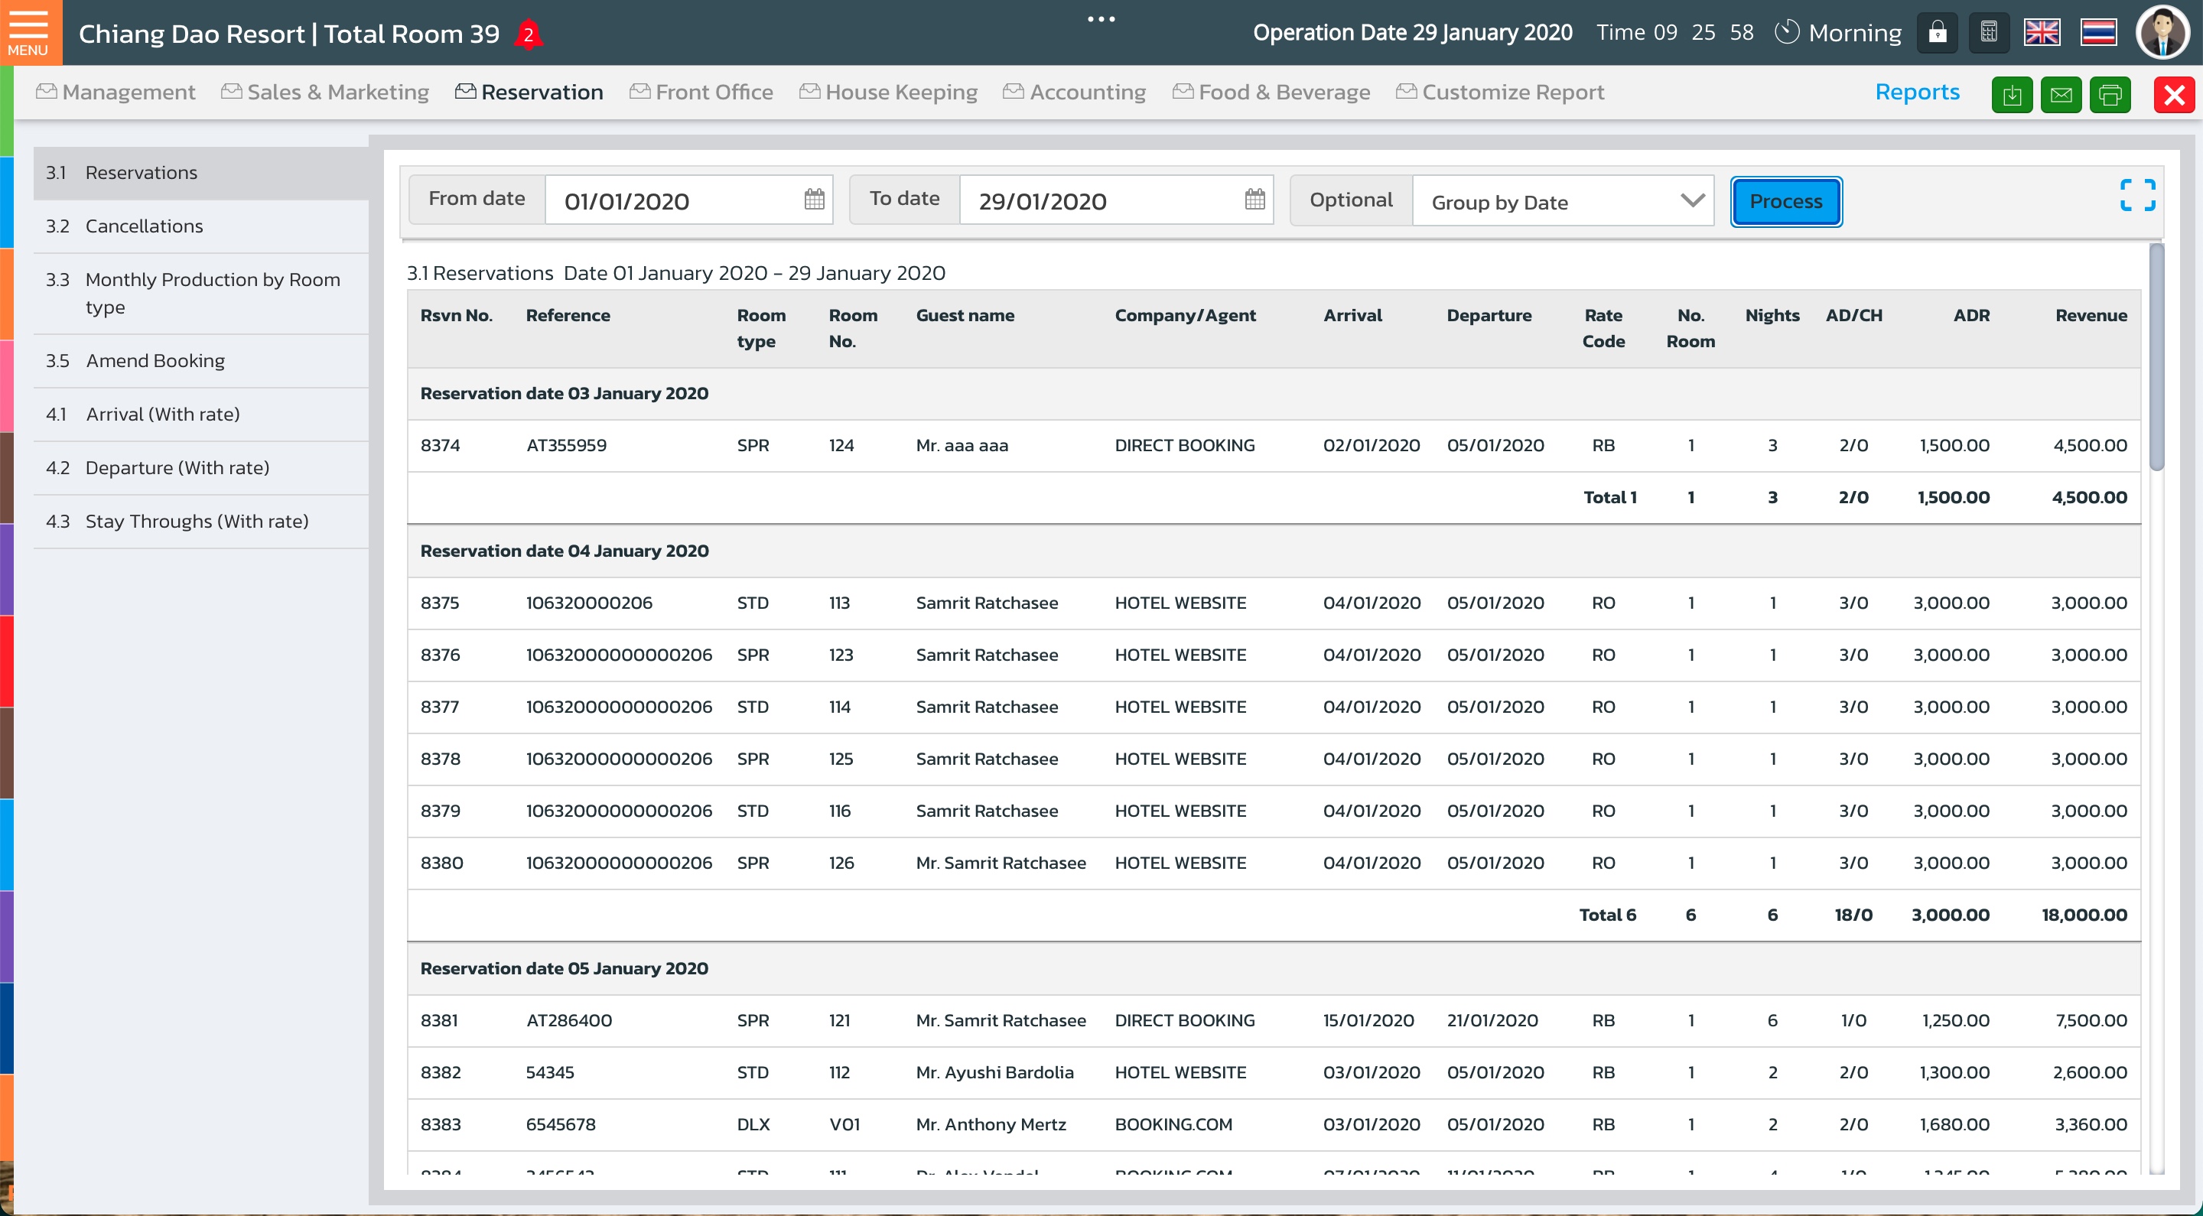Open the From date calendar picker
Screen dimensions: 2203x1216
814,200
